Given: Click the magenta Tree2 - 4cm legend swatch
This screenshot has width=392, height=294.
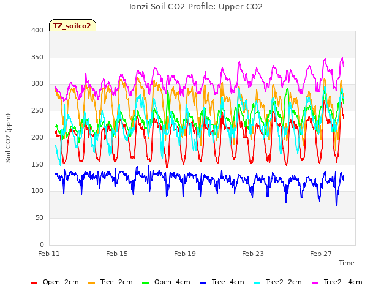Looking at the screenshot, I should point(315,283).
